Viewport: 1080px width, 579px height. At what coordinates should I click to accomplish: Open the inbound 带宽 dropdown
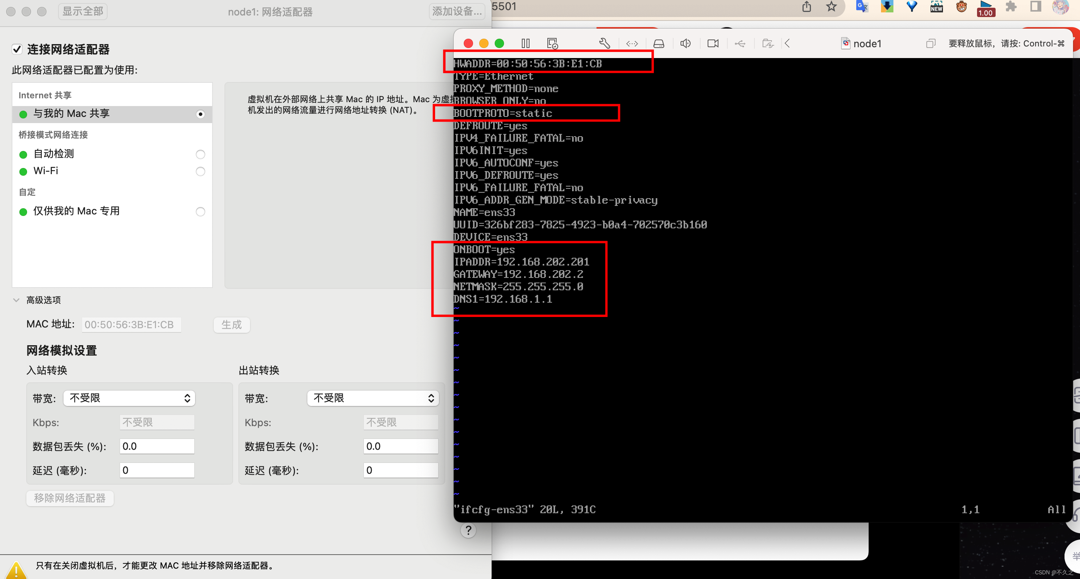pyautogui.click(x=129, y=398)
